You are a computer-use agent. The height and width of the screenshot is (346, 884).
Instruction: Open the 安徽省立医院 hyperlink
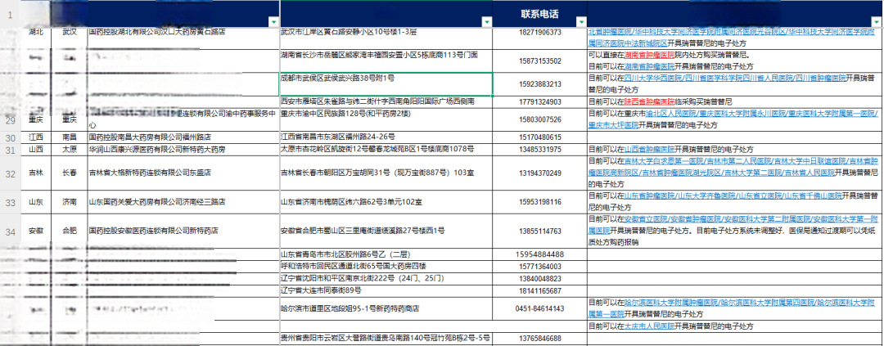click(644, 218)
